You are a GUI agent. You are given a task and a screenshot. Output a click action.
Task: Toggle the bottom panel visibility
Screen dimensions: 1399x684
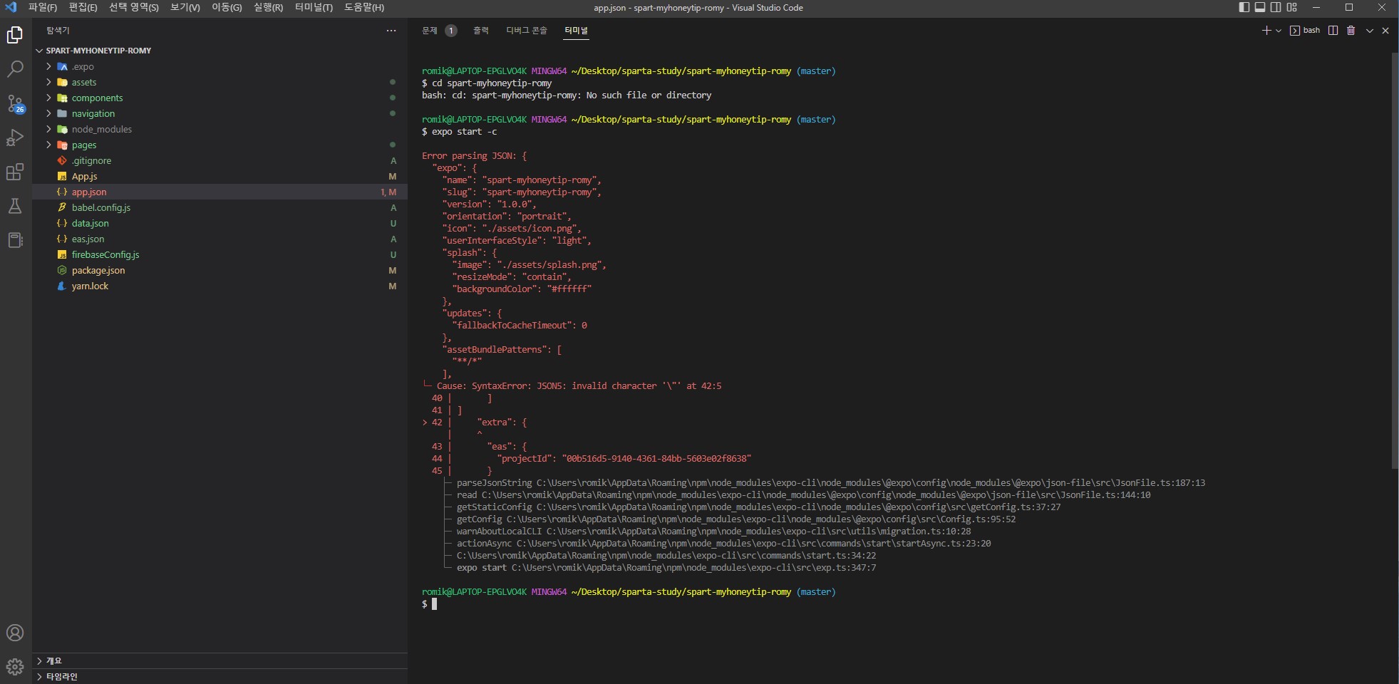click(1260, 8)
